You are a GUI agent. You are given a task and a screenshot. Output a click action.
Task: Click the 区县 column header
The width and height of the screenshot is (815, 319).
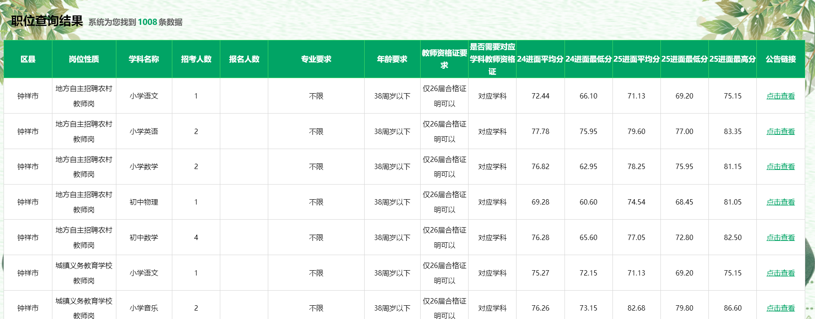(28, 59)
